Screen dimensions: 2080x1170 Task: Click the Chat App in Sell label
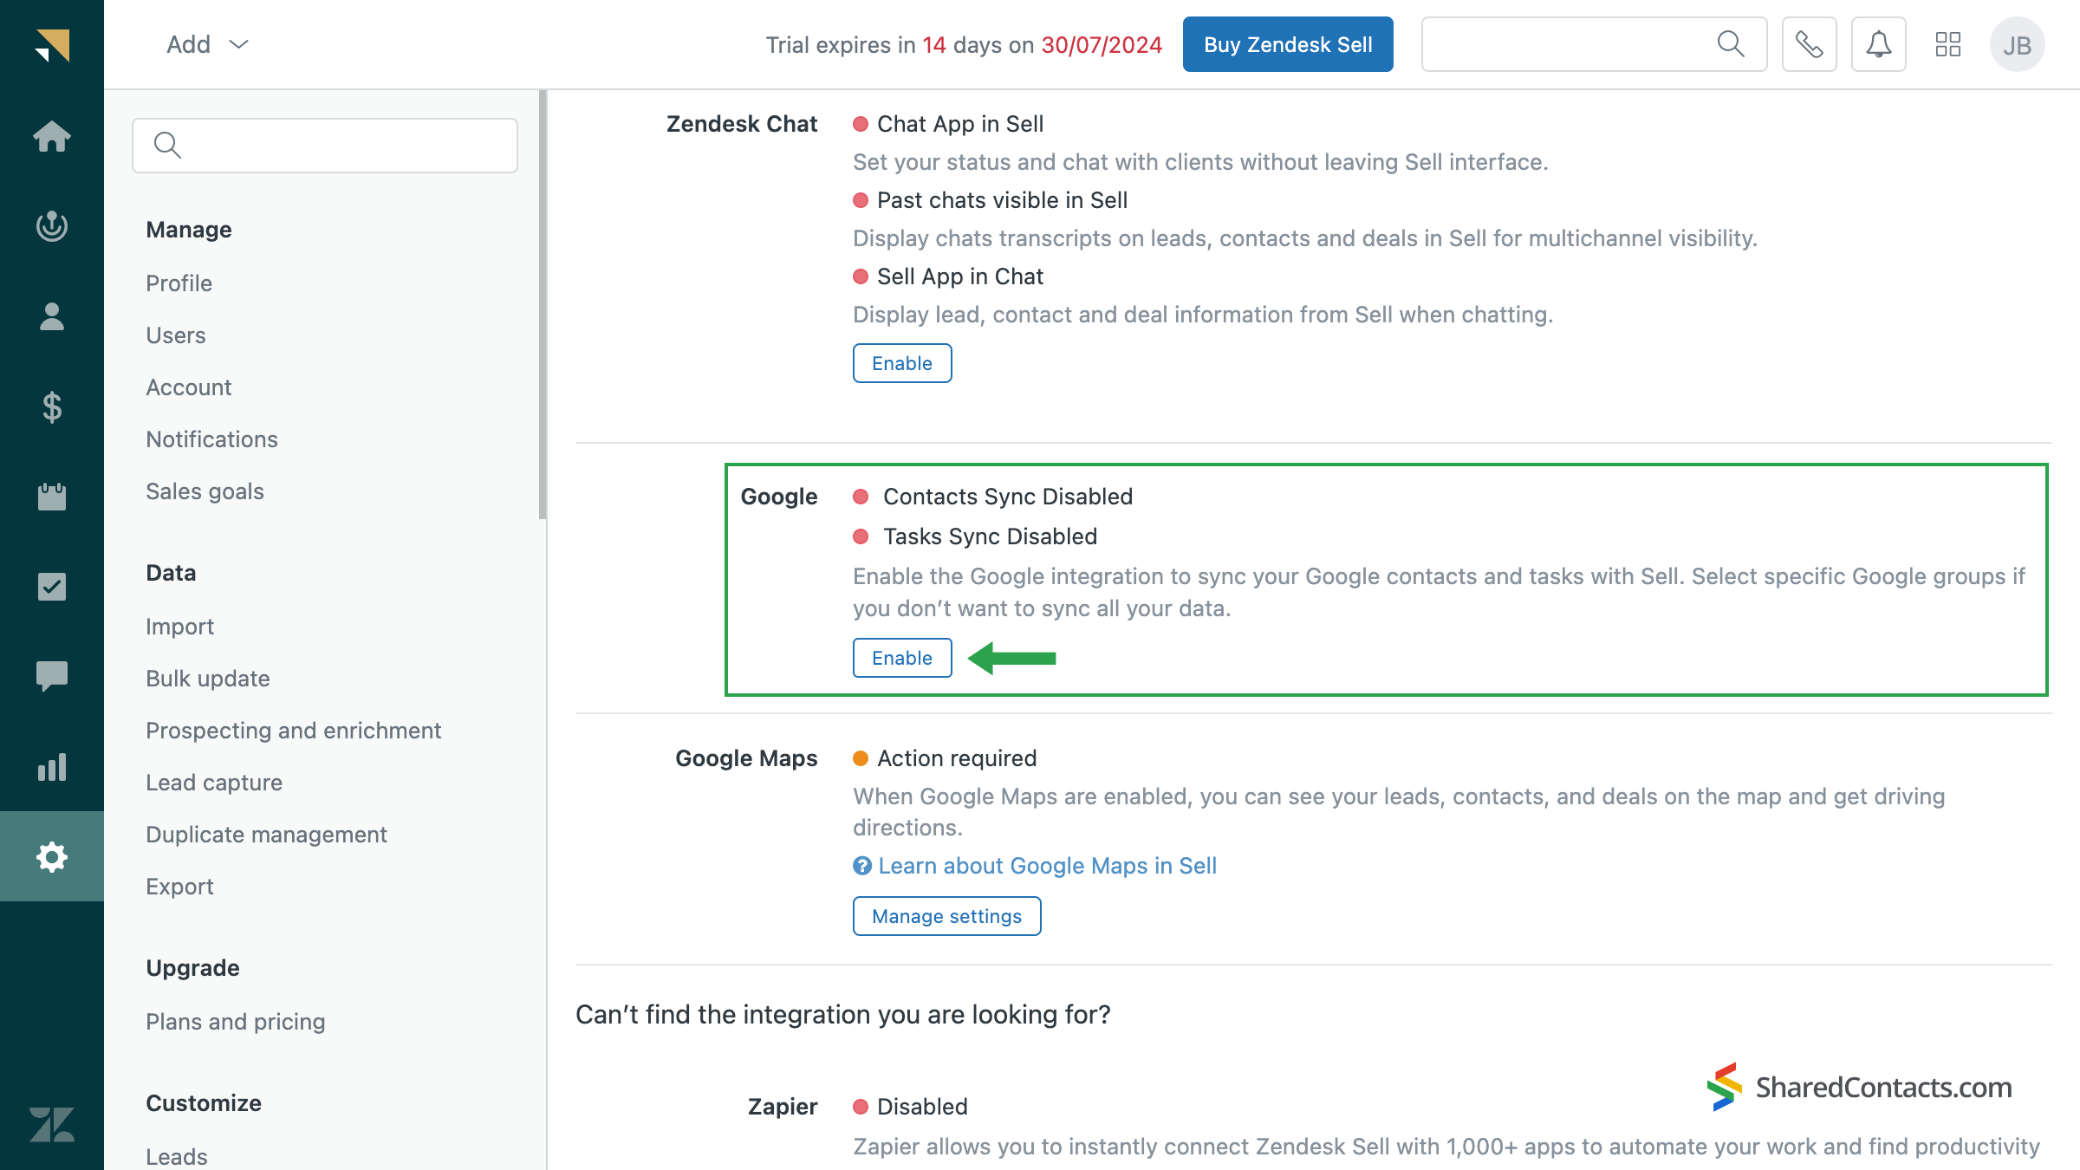tap(960, 124)
